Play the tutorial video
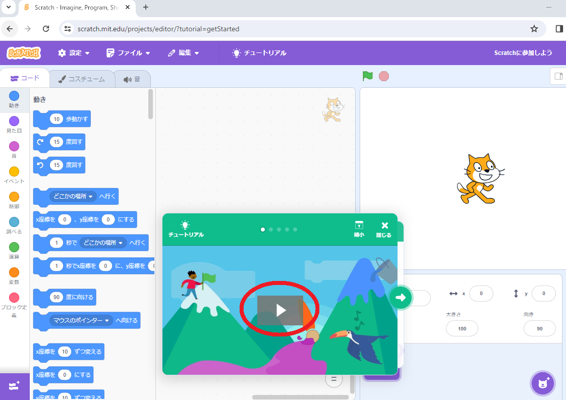Viewport: 566px width, 400px height. point(280,310)
